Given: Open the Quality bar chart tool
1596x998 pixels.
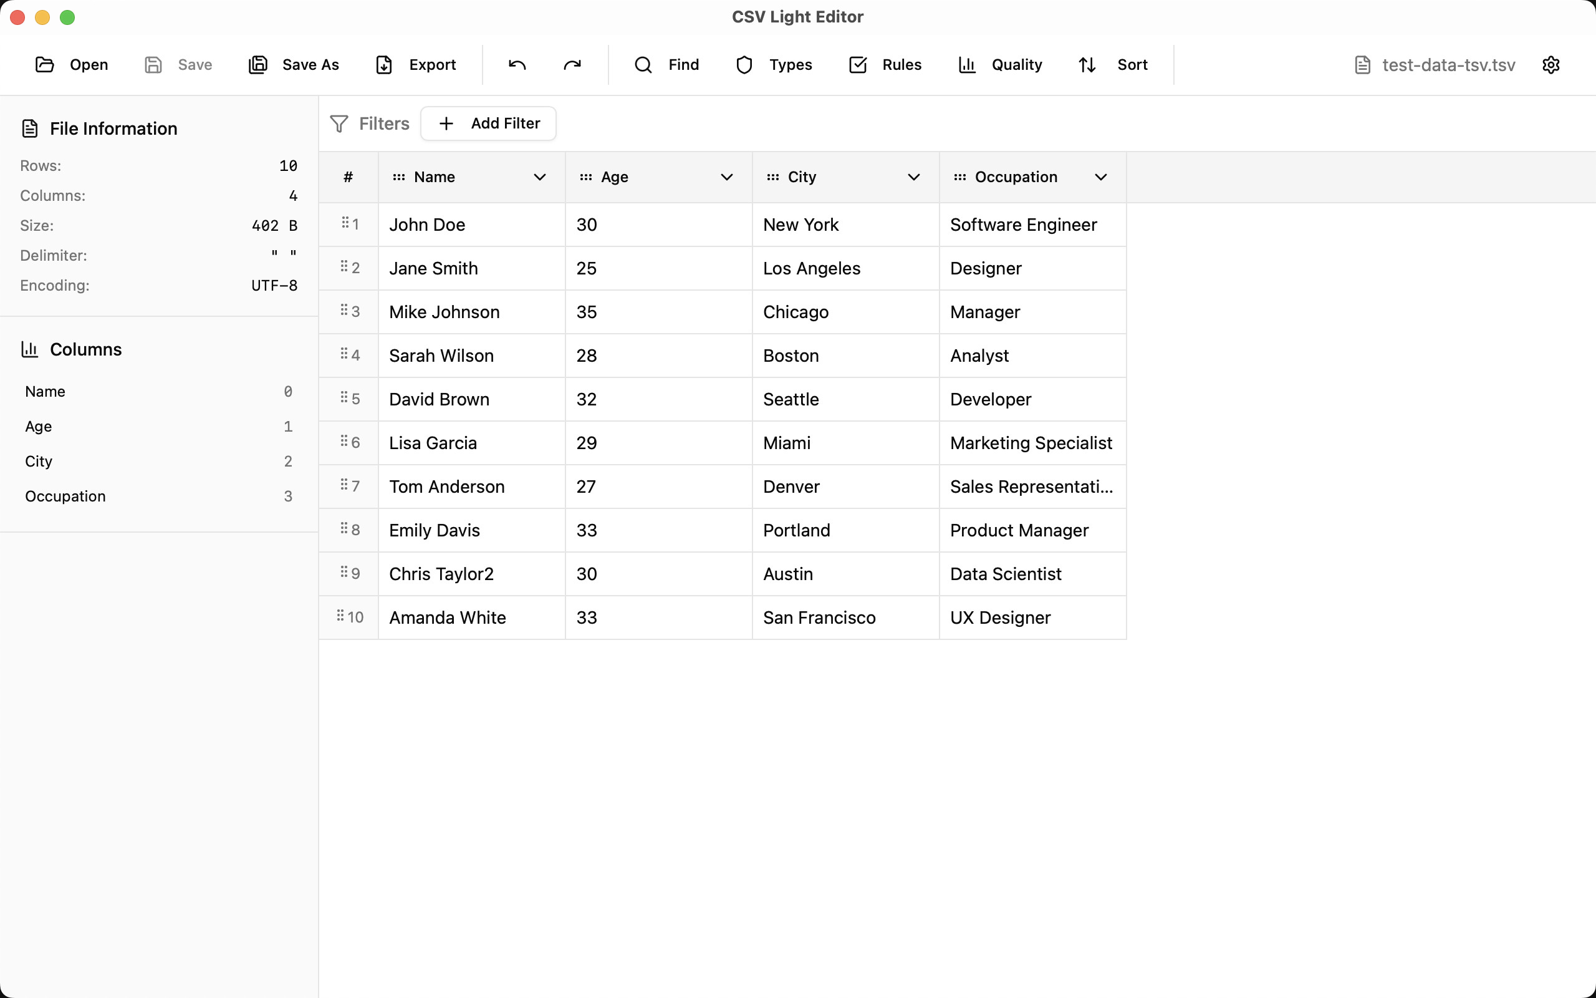Looking at the screenshot, I should 967,65.
